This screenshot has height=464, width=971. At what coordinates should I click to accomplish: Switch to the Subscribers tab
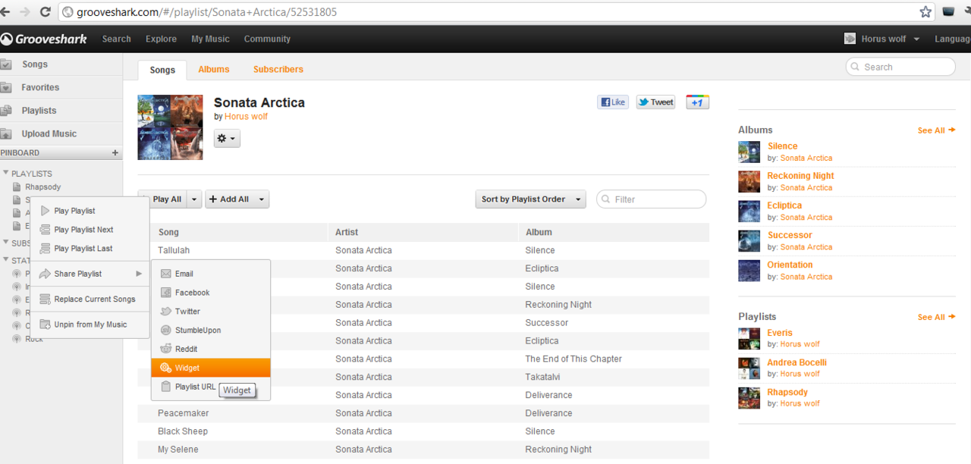[x=278, y=69]
